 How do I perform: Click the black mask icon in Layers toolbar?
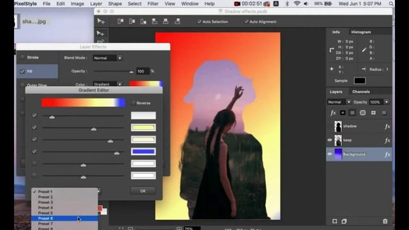pos(343,112)
